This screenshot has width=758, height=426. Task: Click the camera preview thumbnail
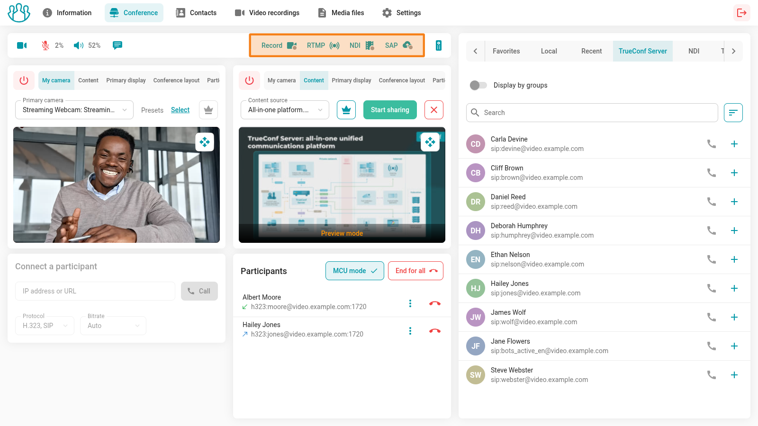coord(117,185)
